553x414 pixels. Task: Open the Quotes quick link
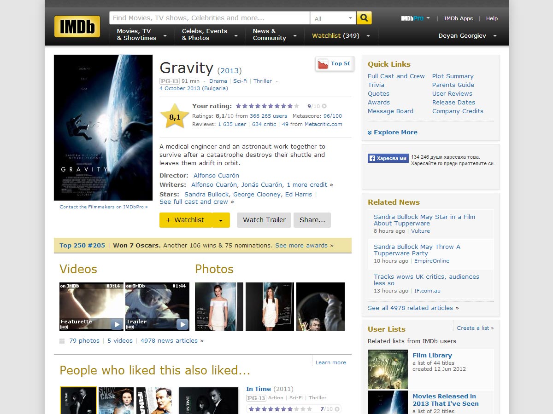pos(378,94)
